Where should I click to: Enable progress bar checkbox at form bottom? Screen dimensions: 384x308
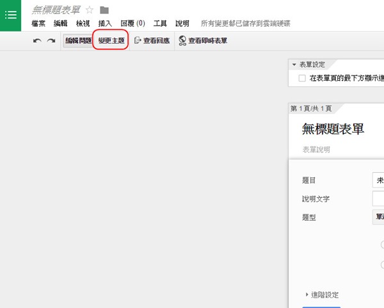302,78
